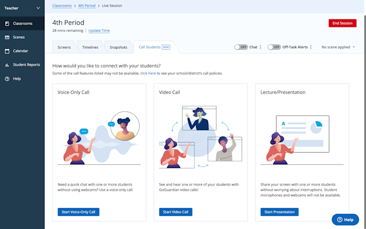366x229 pixels.
Task: Follow the 4th Period breadcrumb link
Action: coord(87,6)
